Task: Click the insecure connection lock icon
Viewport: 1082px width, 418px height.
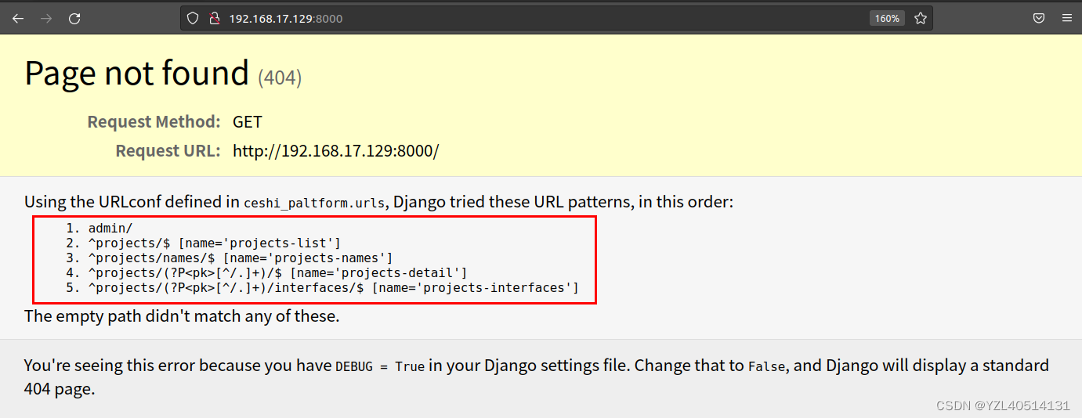Action: (213, 18)
